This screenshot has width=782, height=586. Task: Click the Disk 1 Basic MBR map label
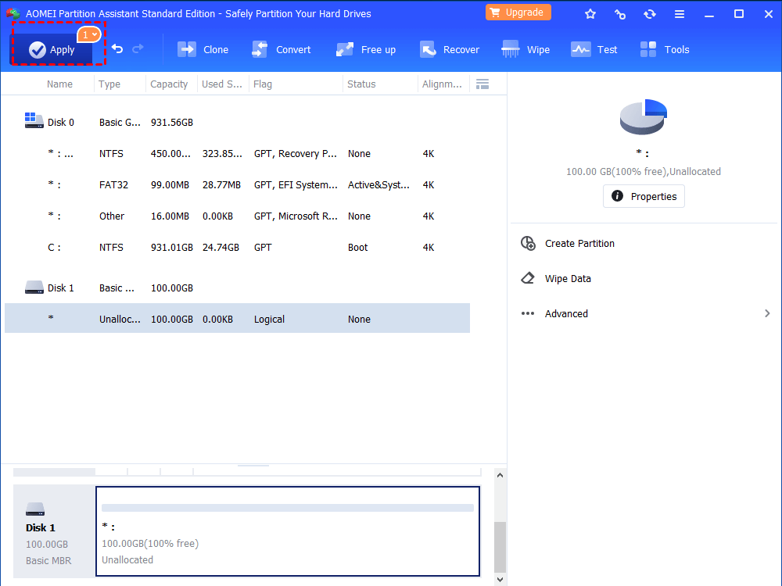coord(54,531)
